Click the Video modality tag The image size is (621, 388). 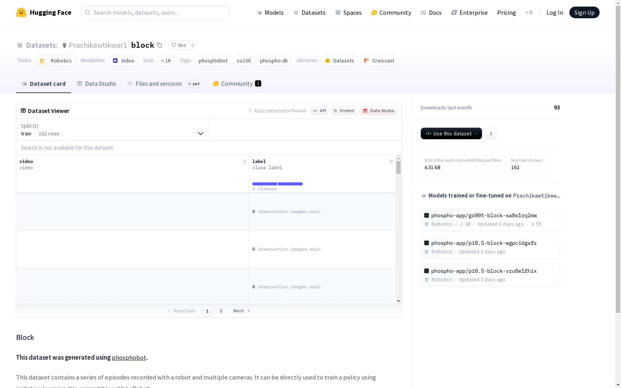(123, 61)
